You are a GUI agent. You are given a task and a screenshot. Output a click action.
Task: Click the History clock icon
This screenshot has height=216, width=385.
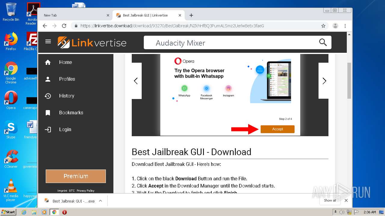(48, 96)
